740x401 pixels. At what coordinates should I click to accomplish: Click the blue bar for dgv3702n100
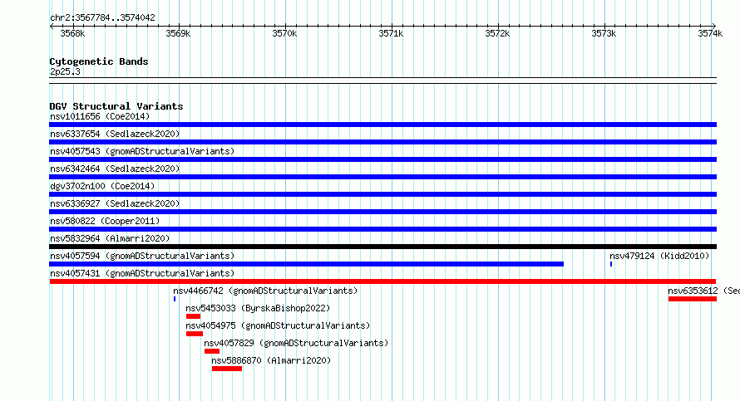[x=382, y=194]
